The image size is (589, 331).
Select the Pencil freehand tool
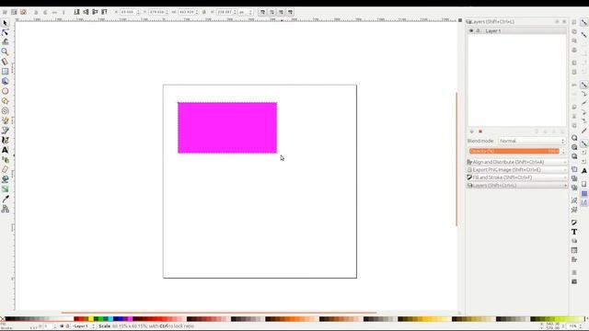tap(5, 120)
